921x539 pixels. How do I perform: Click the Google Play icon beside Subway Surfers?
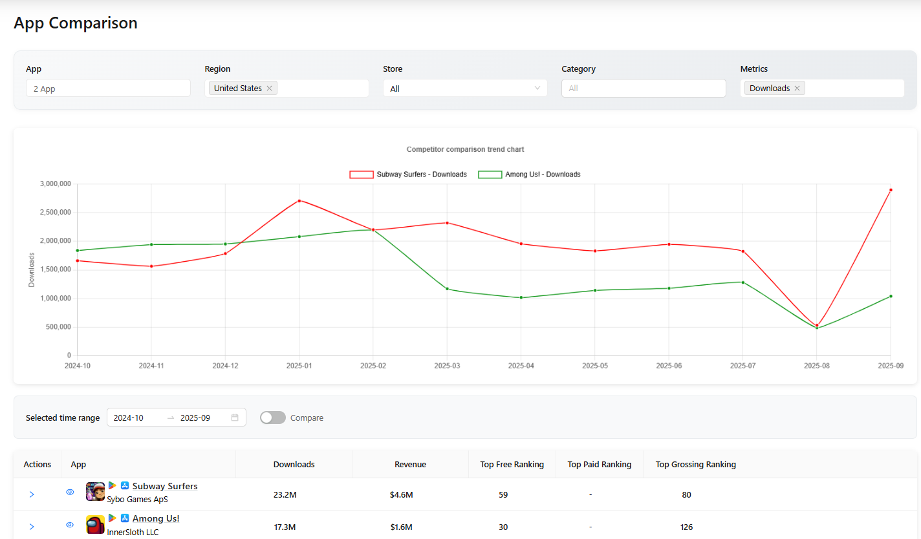click(112, 485)
